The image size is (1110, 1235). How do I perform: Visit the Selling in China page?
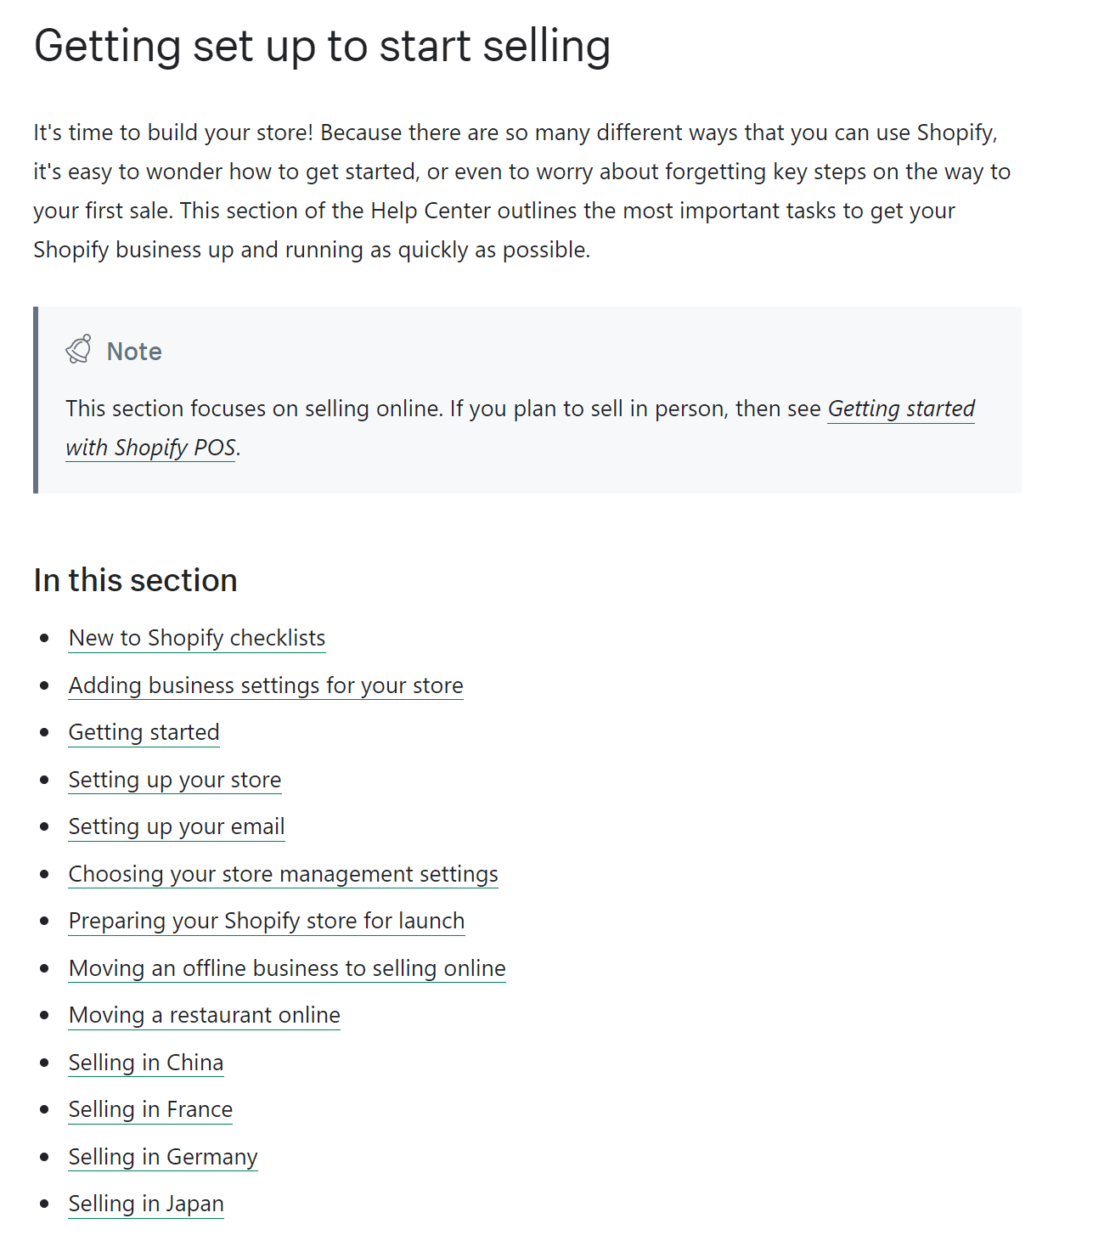click(x=145, y=1063)
